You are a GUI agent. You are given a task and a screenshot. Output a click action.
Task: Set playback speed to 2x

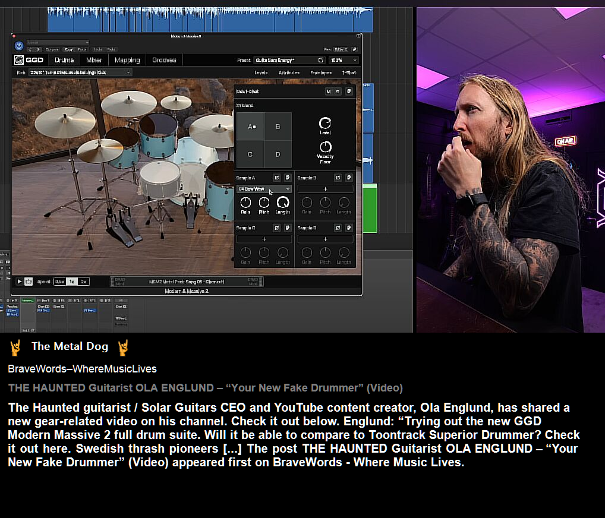[x=84, y=282]
